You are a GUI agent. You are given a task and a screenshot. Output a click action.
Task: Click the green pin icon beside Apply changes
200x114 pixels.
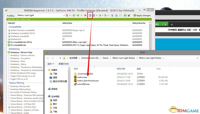pyautogui.click(x=129, y=15)
